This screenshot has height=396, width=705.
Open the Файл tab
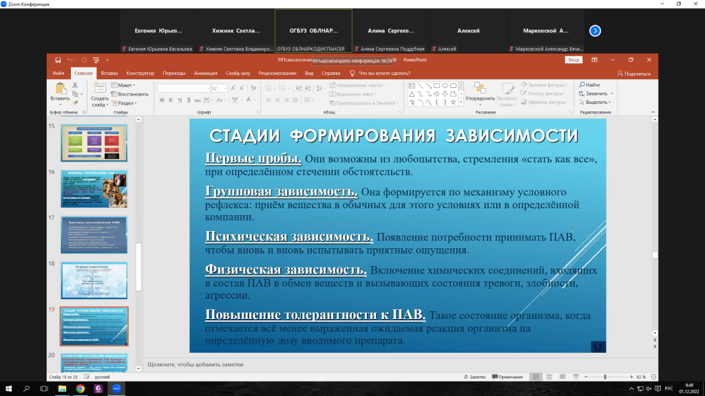(x=58, y=73)
